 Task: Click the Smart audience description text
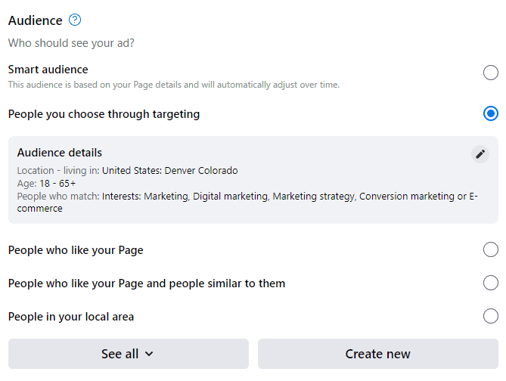pos(173,85)
